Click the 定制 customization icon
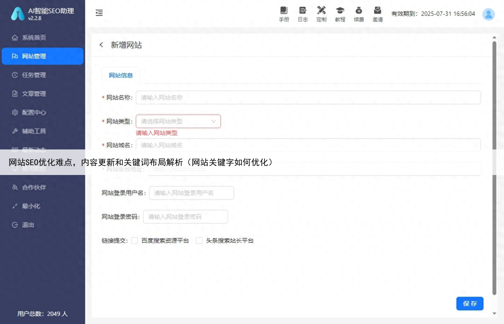The width and height of the screenshot is (504, 324). (321, 11)
